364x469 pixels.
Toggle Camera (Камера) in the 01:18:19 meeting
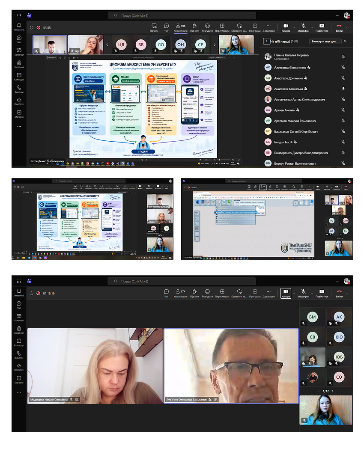coord(286,293)
